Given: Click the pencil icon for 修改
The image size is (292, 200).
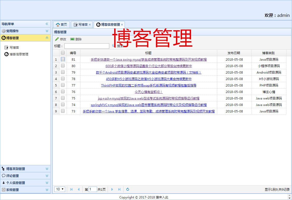Looking at the screenshot, I should (x=57, y=39).
